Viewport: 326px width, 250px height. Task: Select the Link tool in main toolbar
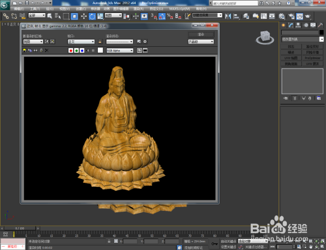pos(6,16)
